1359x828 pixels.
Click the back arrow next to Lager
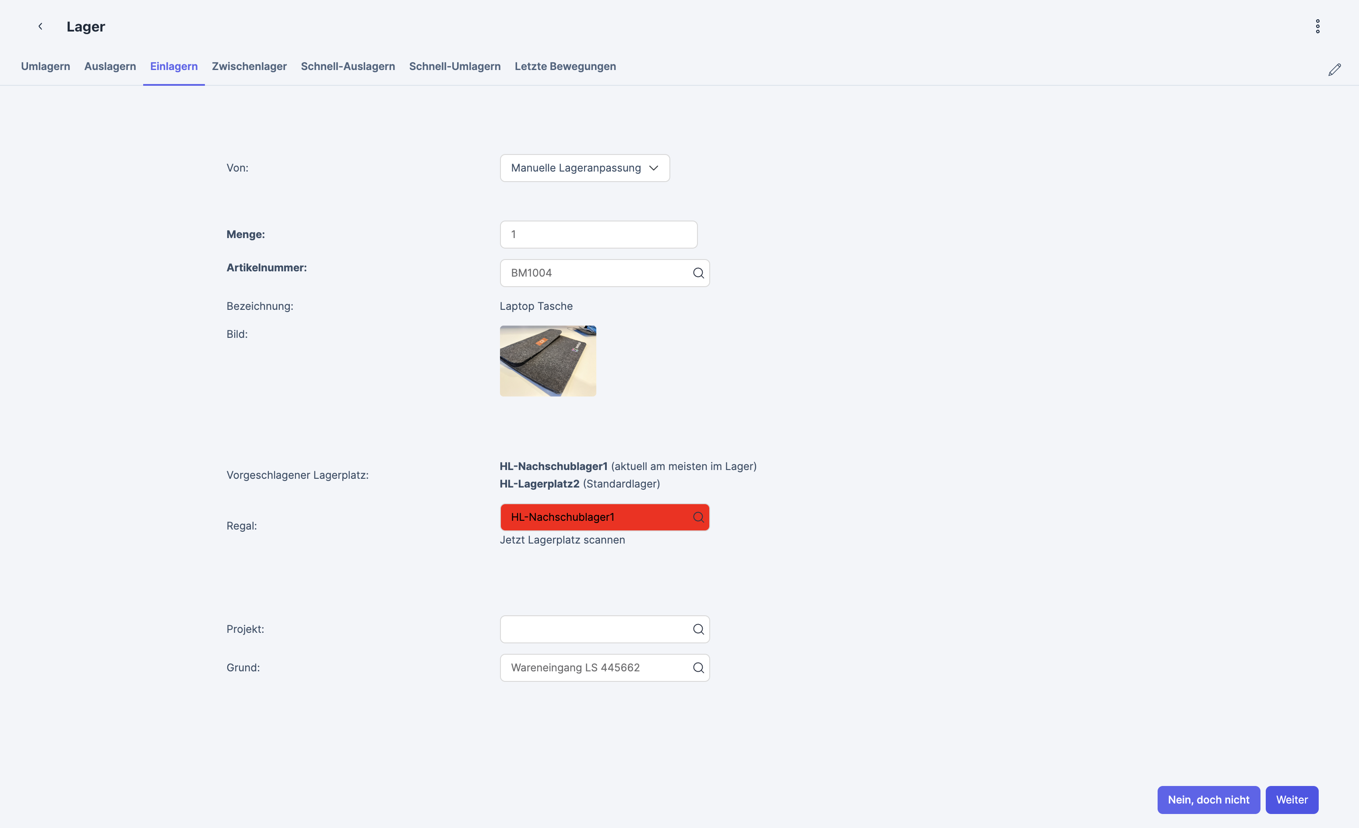(x=40, y=26)
